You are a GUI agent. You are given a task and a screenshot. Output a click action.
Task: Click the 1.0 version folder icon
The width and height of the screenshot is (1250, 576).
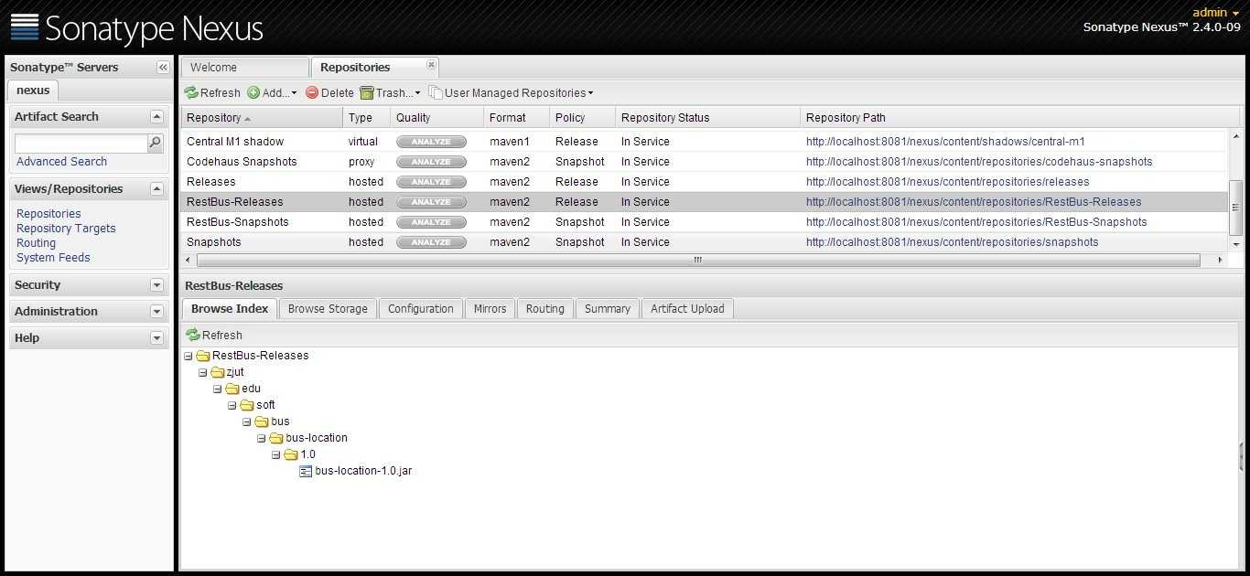pyautogui.click(x=291, y=454)
